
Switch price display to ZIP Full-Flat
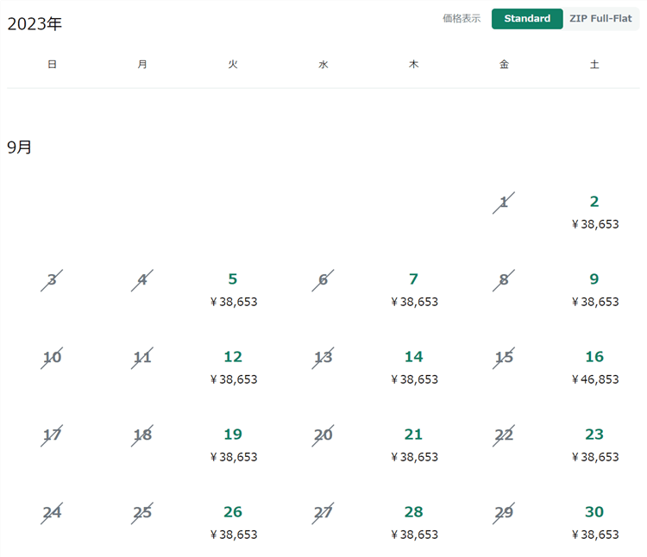tap(600, 19)
